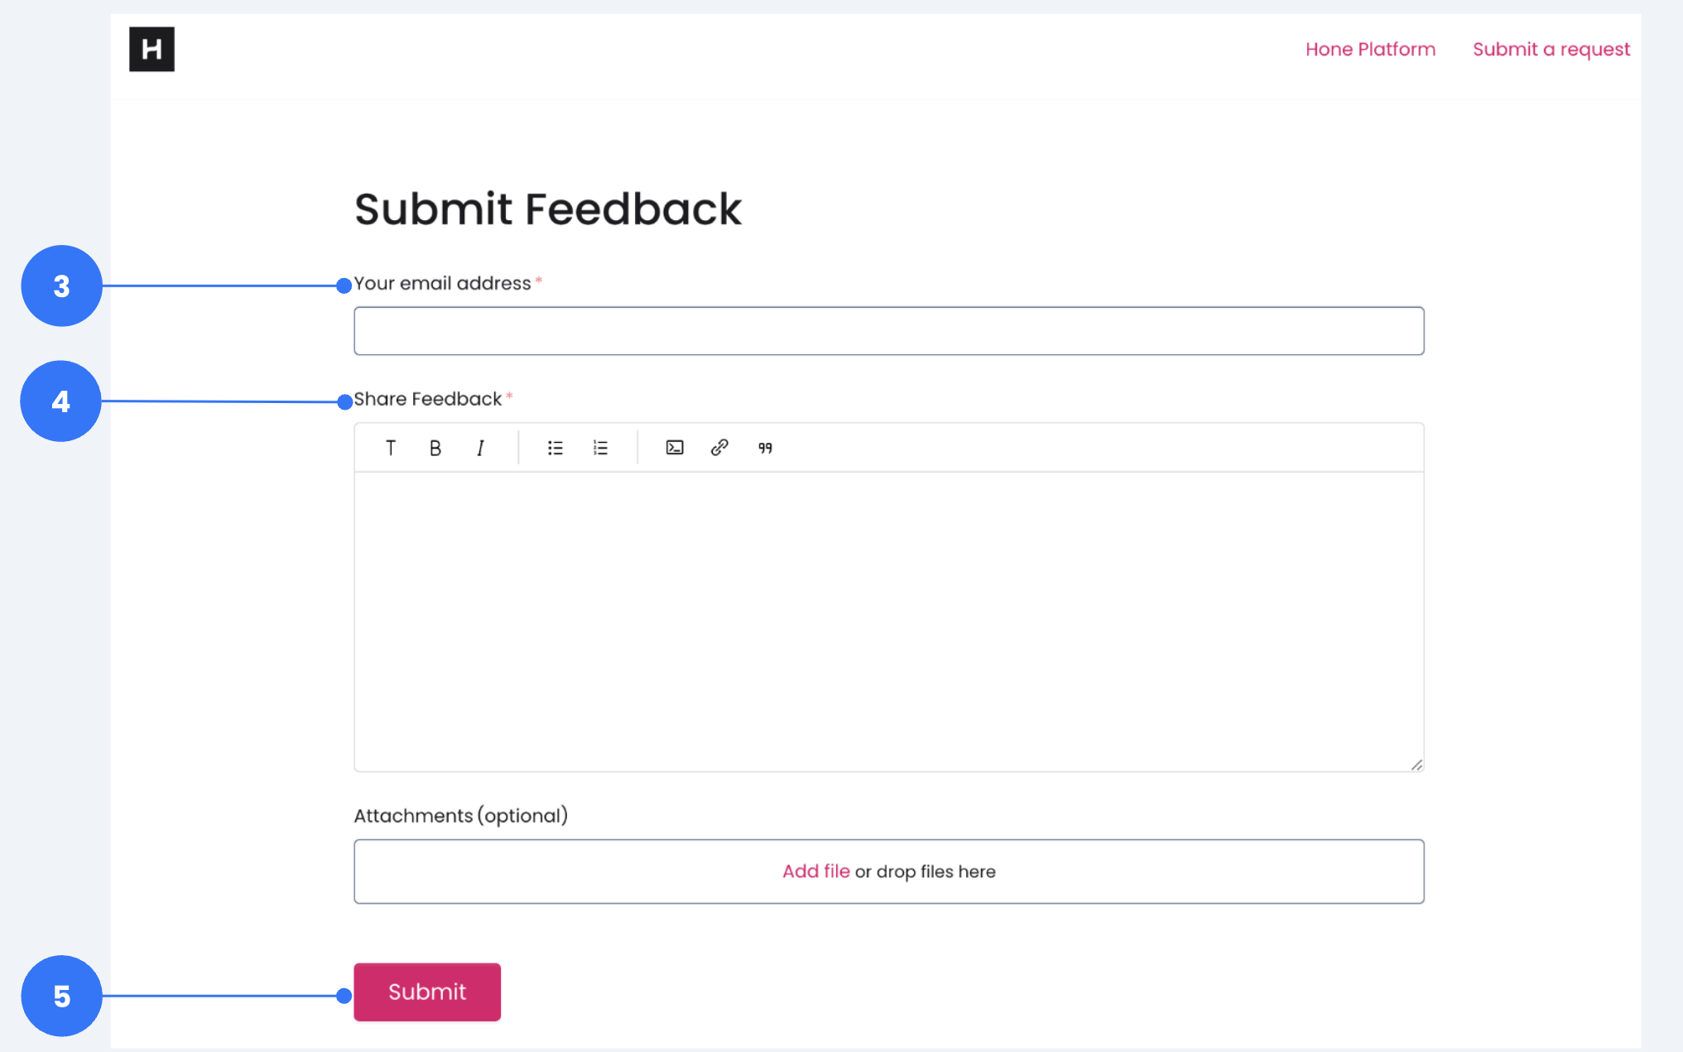The image size is (1683, 1052).
Task: Insert a hyperlink in the feedback text
Action: [719, 448]
